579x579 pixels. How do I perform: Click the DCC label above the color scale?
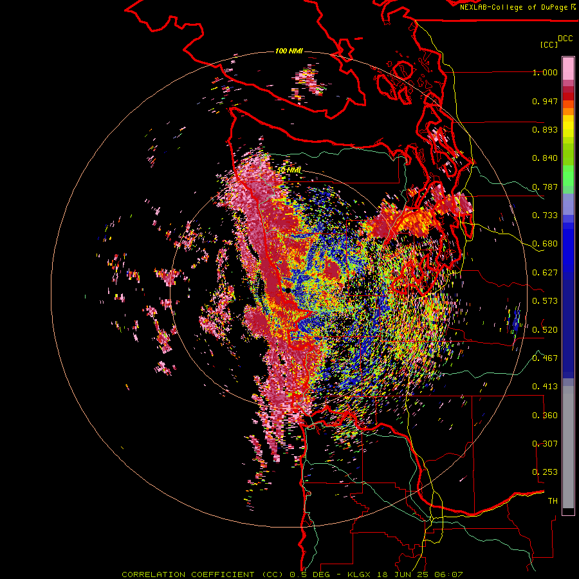pyautogui.click(x=565, y=39)
